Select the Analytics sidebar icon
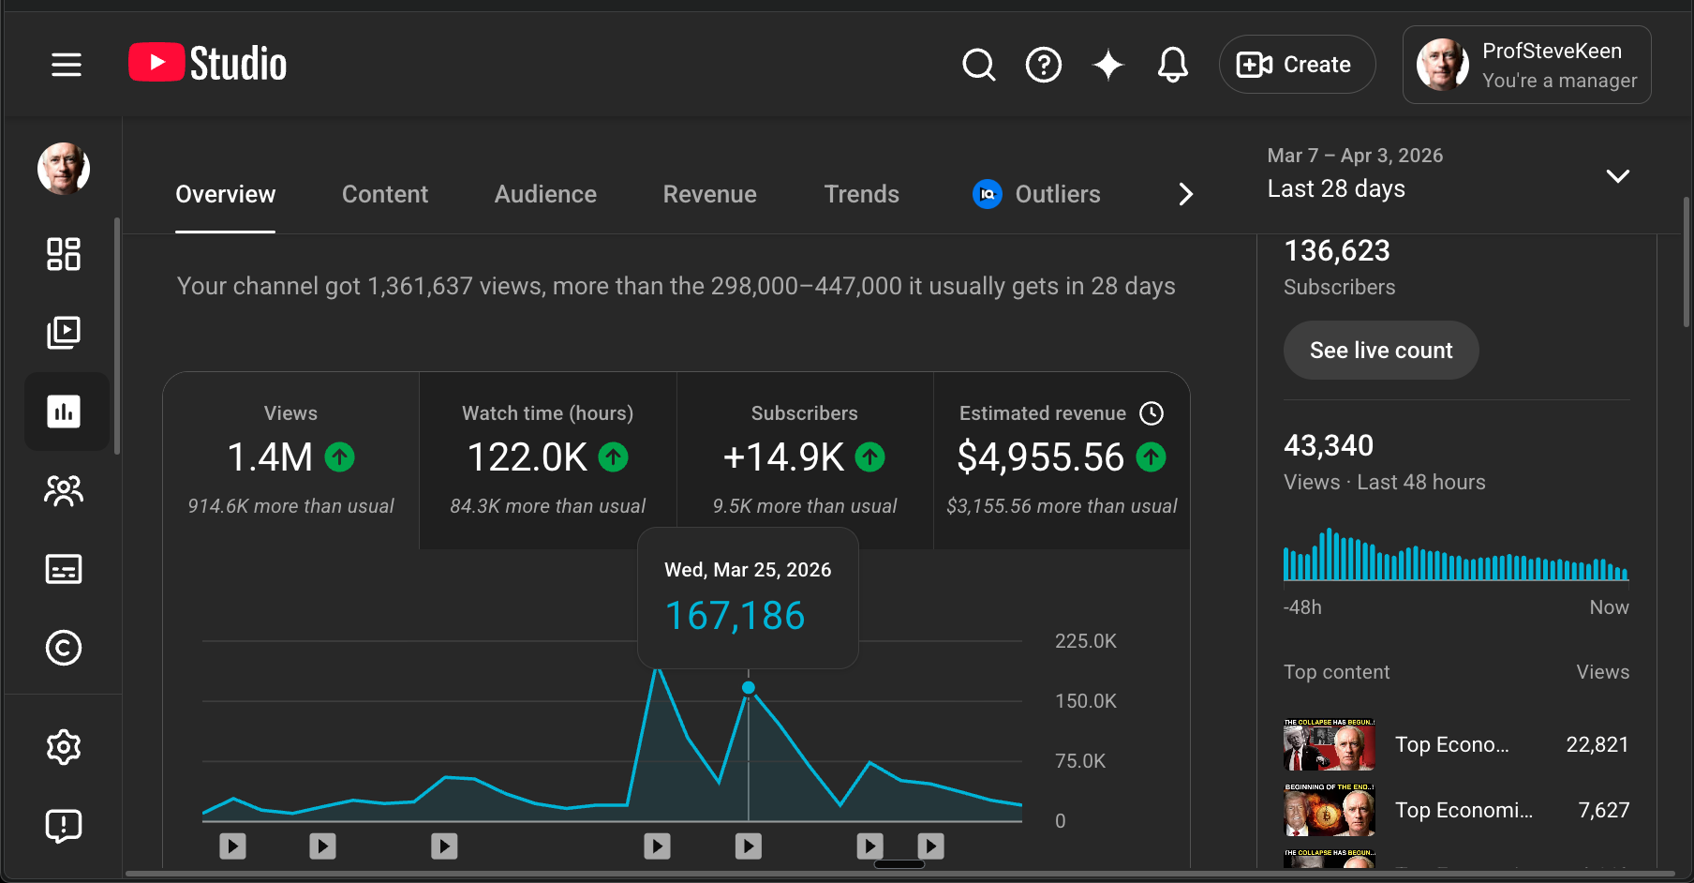The image size is (1694, 883). pyautogui.click(x=66, y=412)
